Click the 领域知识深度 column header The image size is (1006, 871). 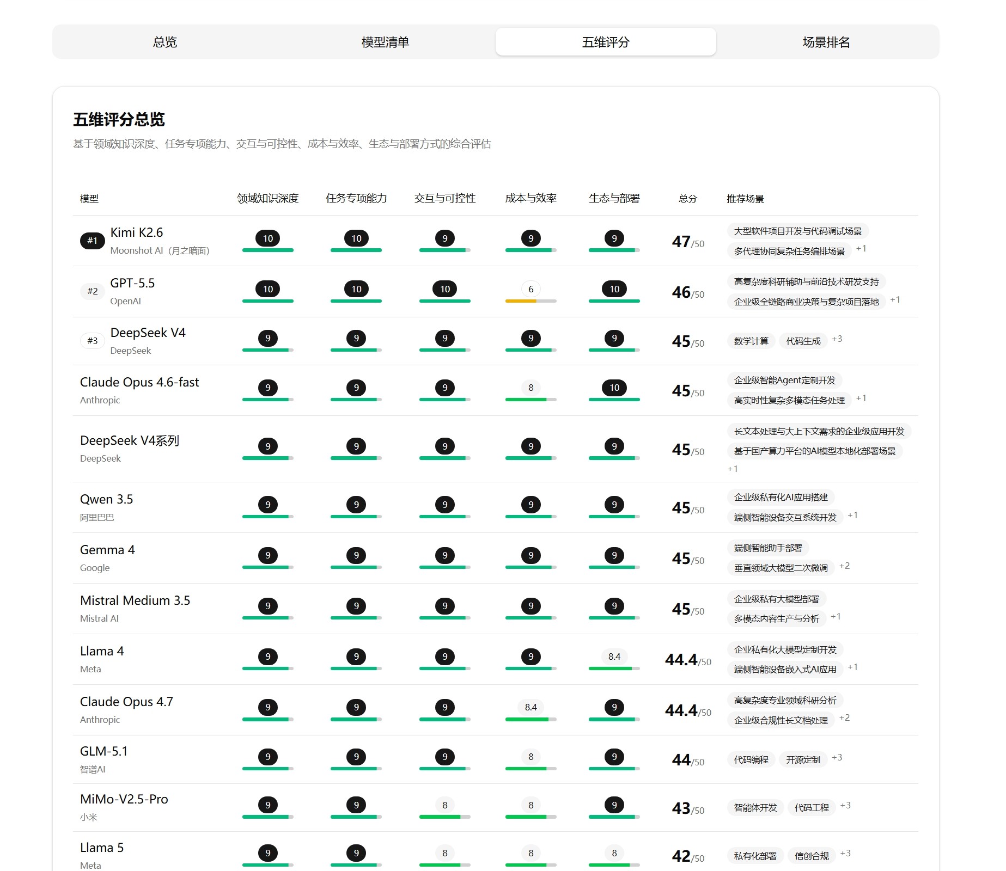[268, 198]
